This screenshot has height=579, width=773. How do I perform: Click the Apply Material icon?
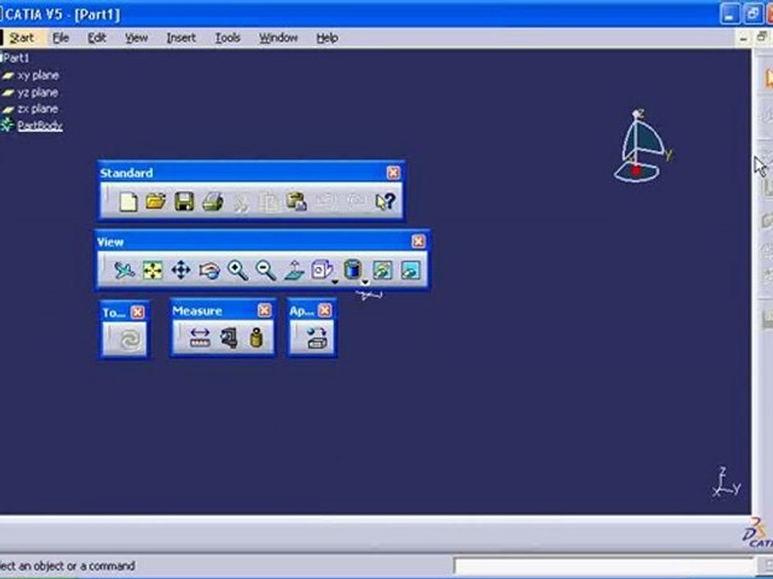point(316,339)
